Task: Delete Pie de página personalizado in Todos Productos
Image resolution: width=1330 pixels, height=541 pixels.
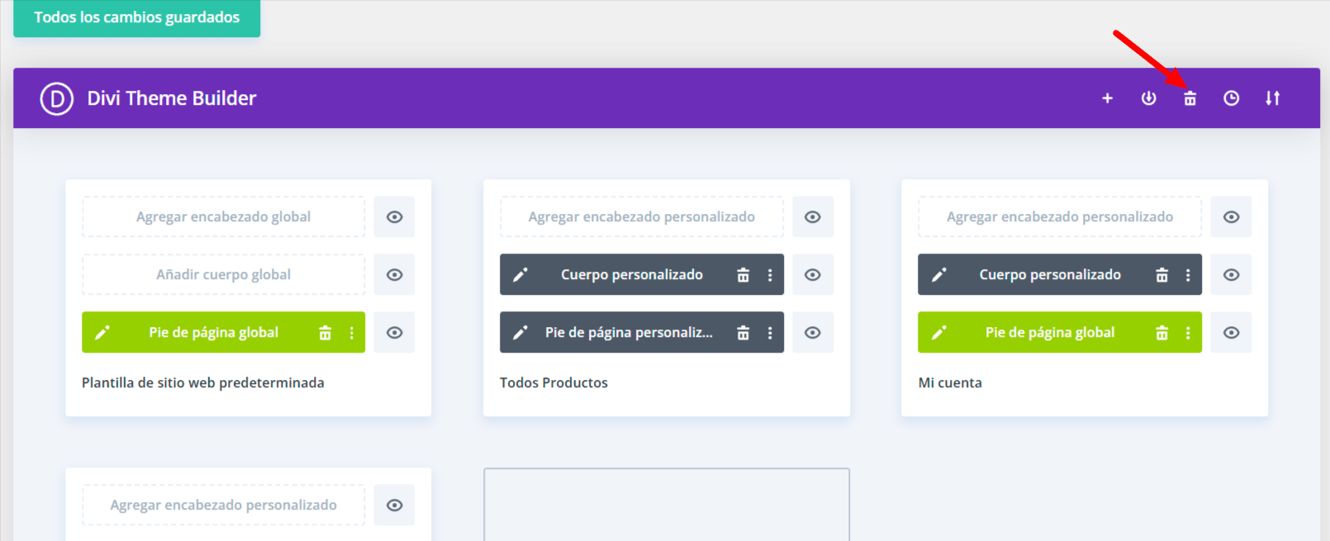Action: coord(743,333)
